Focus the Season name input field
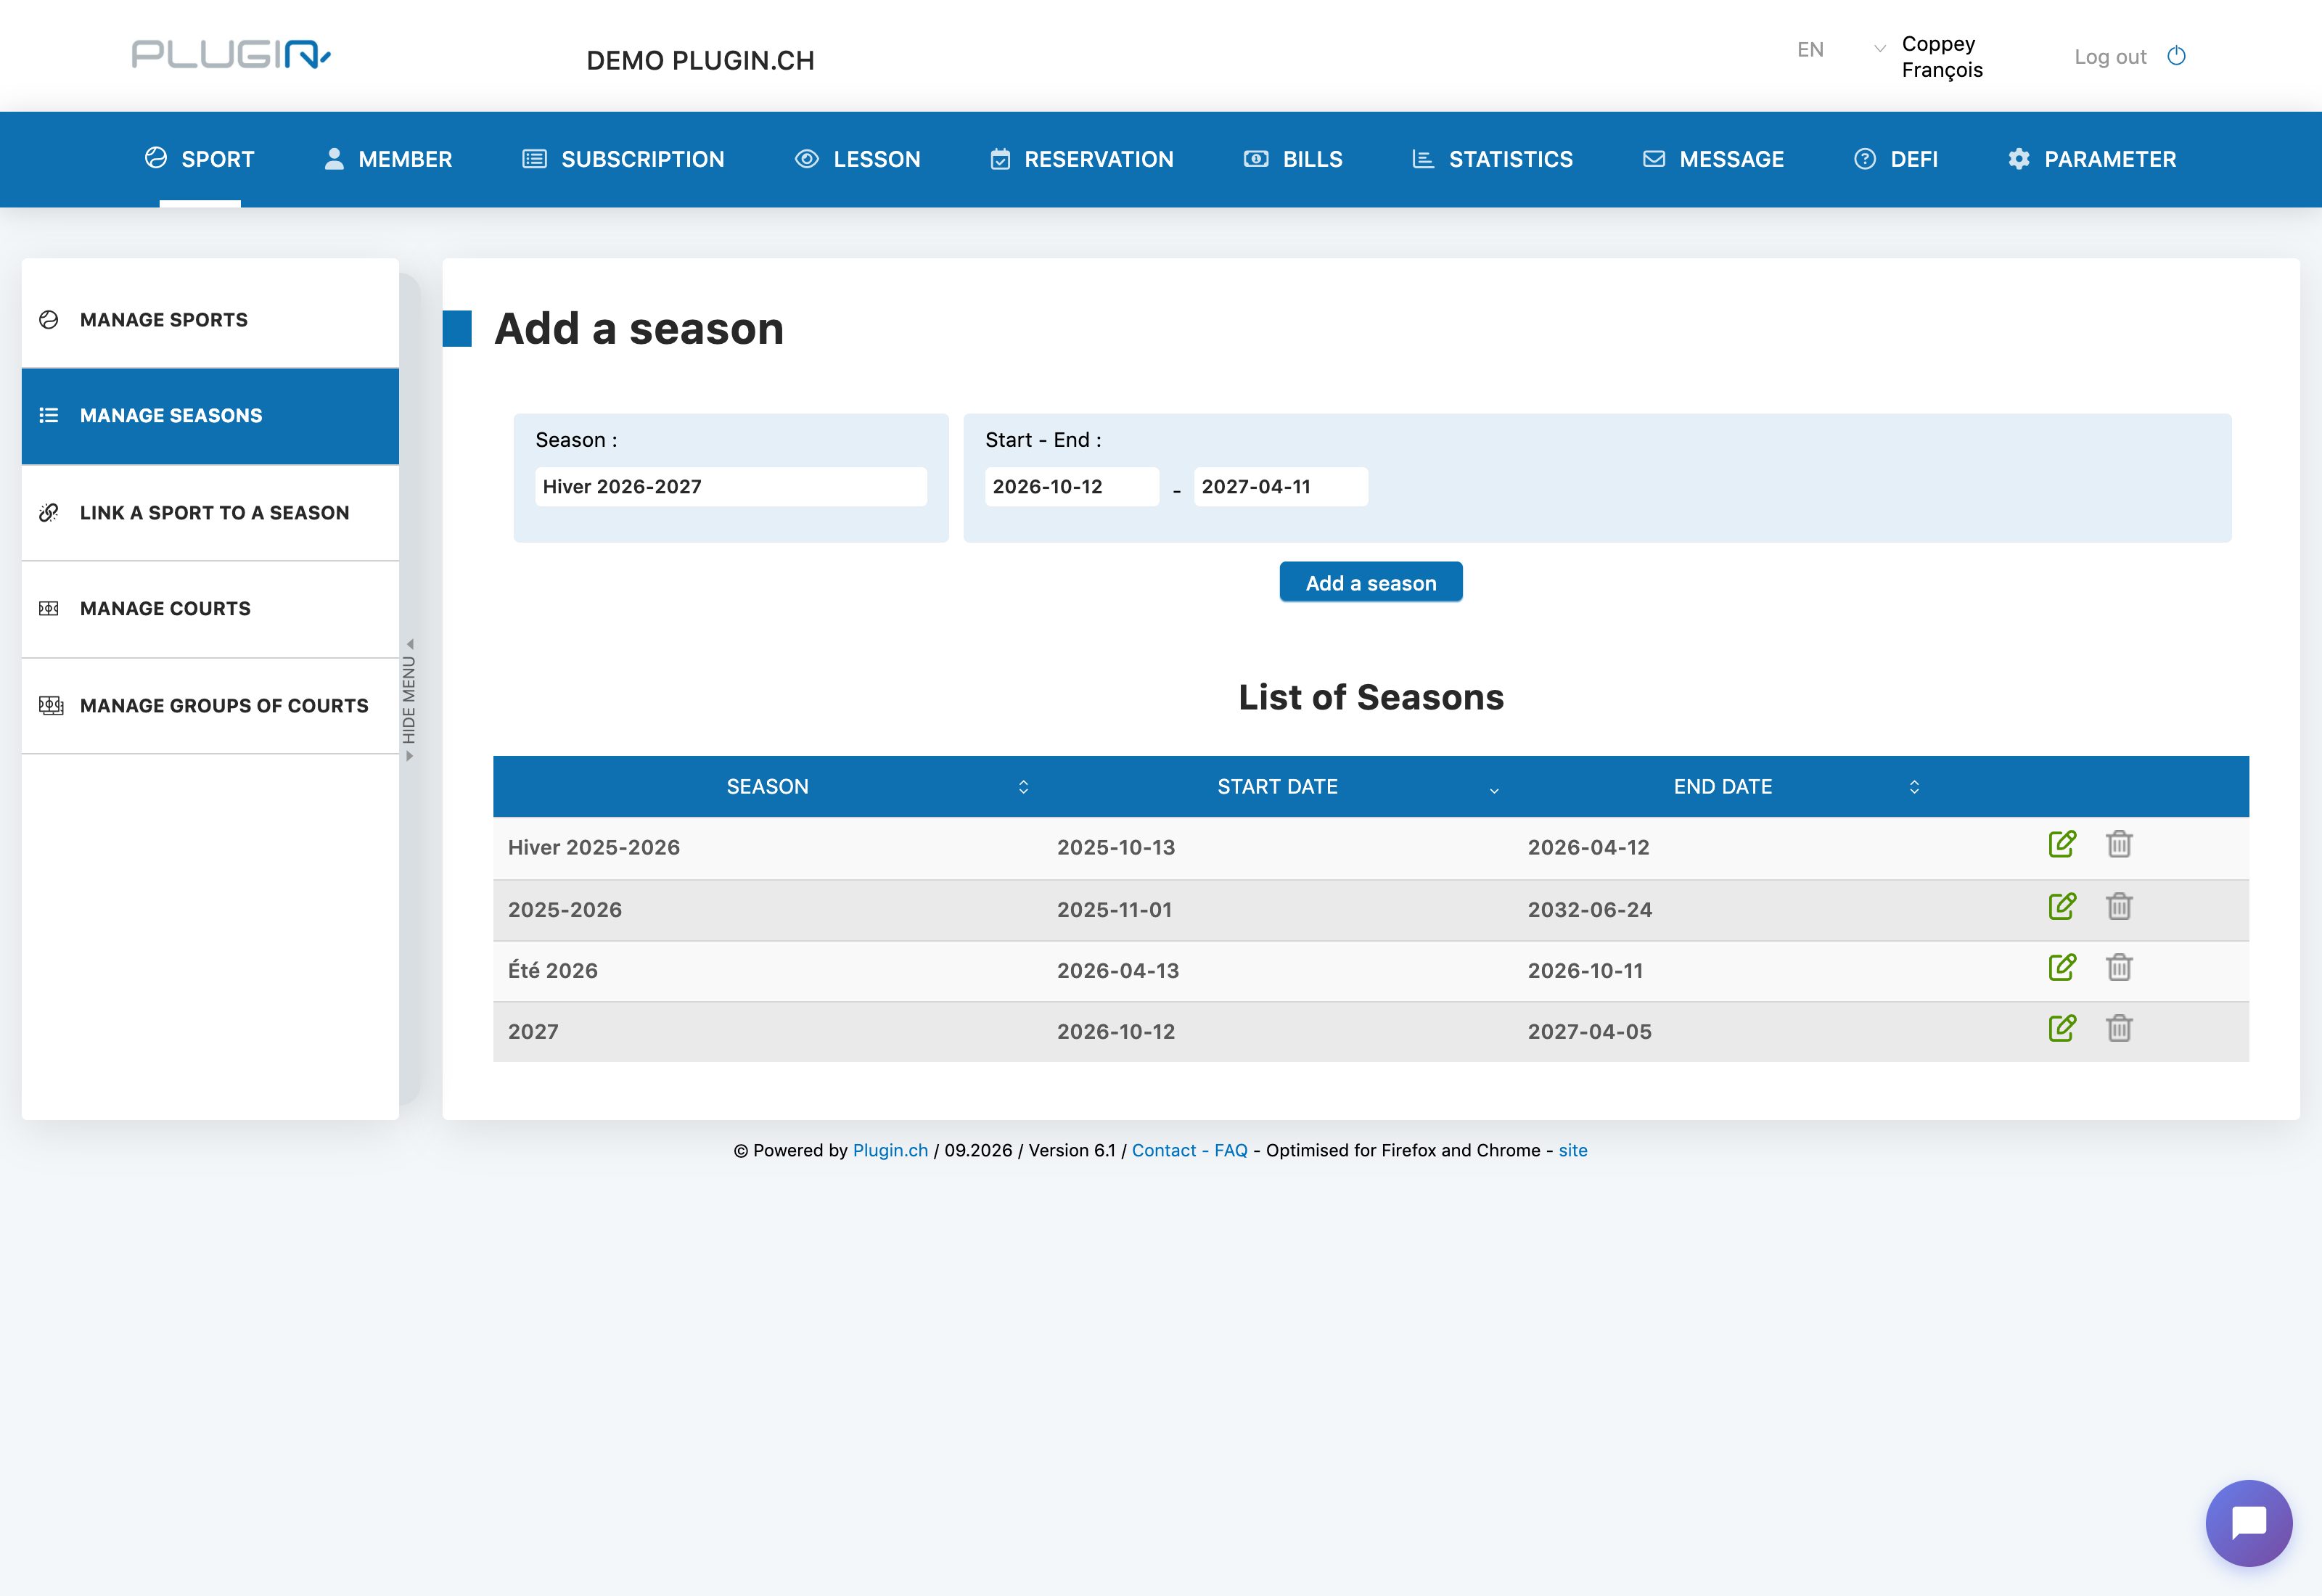Image resolution: width=2322 pixels, height=1596 pixels. click(x=731, y=487)
